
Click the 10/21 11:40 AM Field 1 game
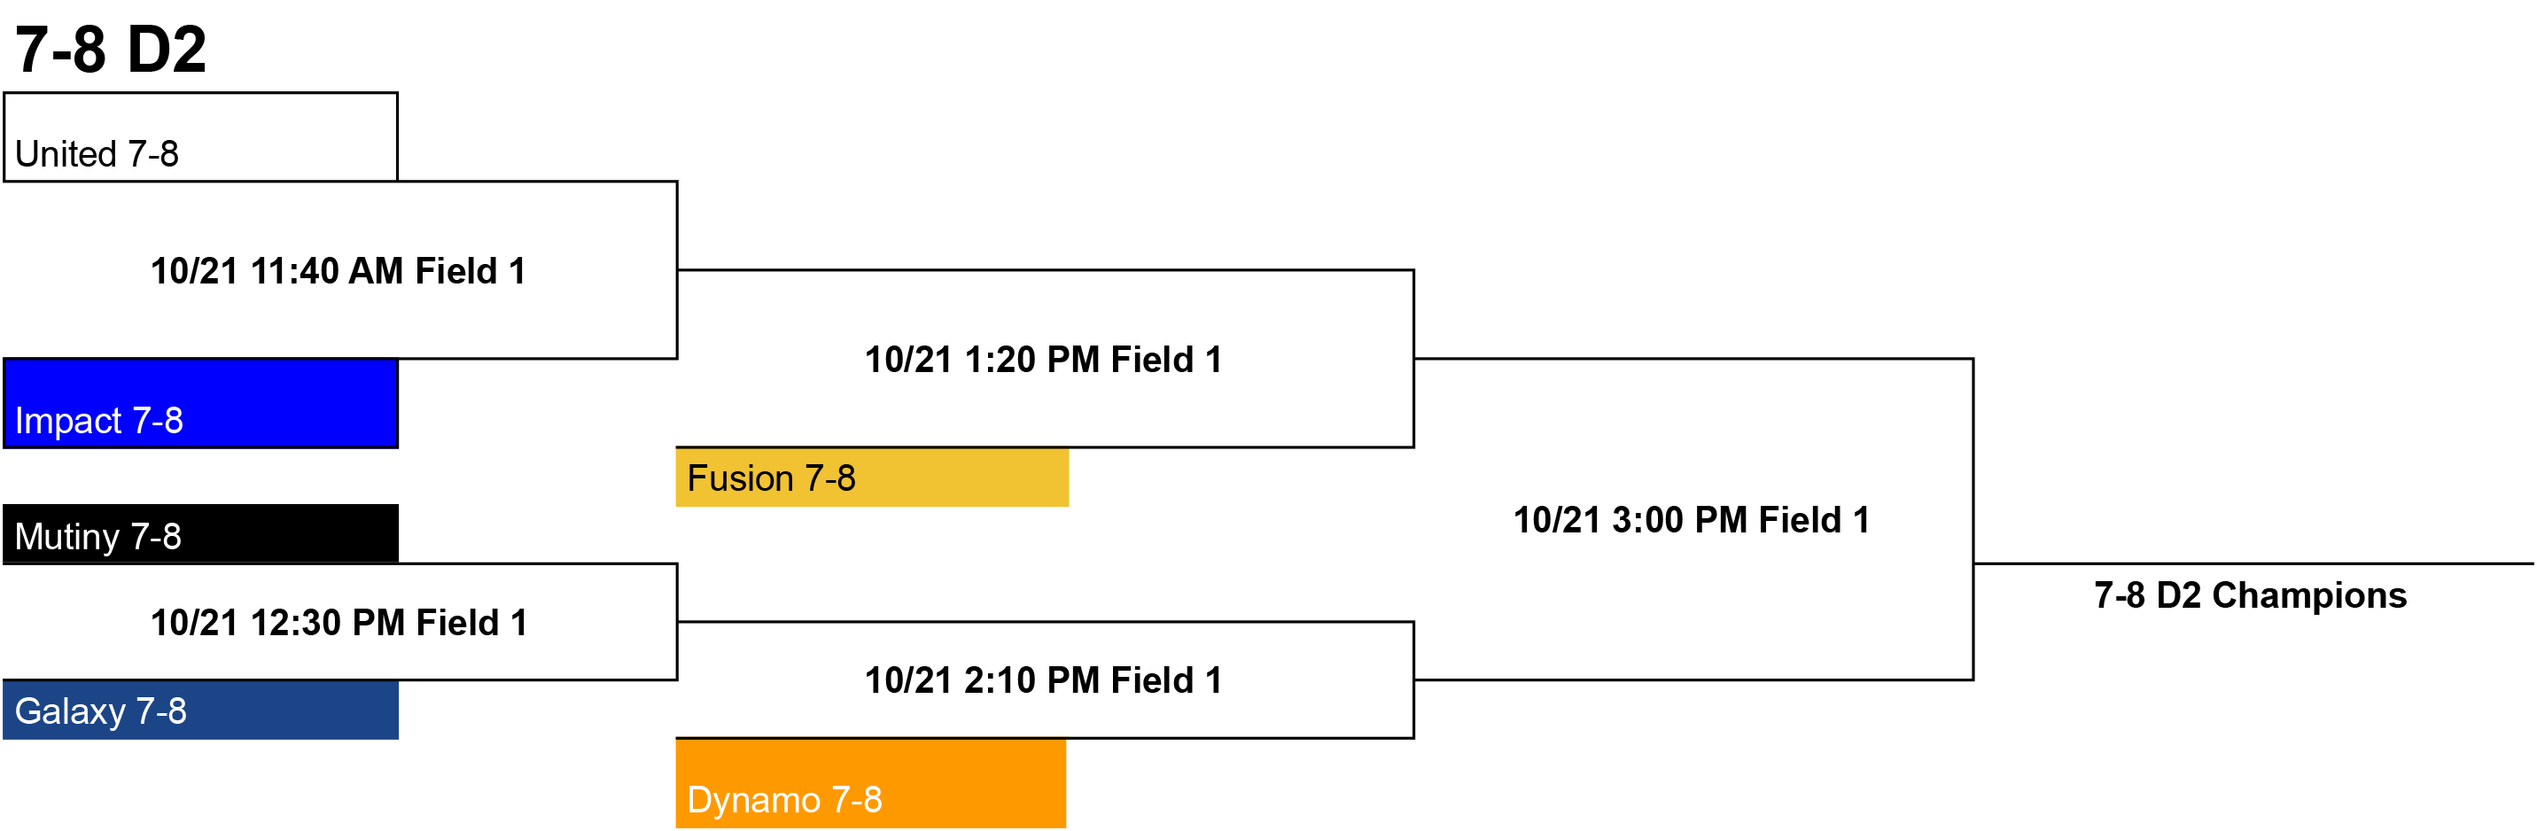pyautogui.click(x=338, y=271)
